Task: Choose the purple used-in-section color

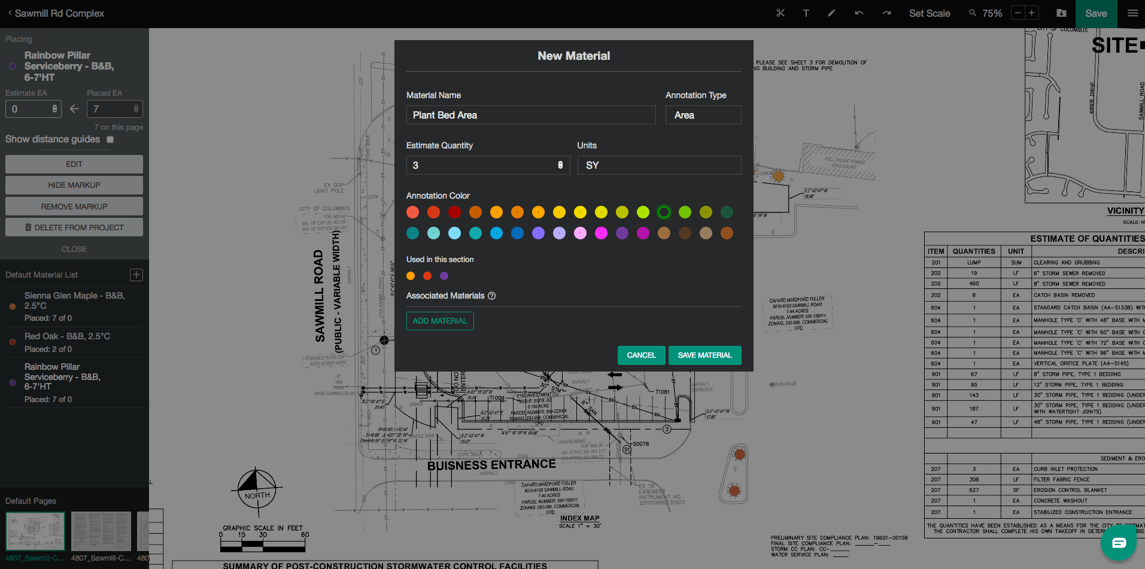Action: point(444,276)
